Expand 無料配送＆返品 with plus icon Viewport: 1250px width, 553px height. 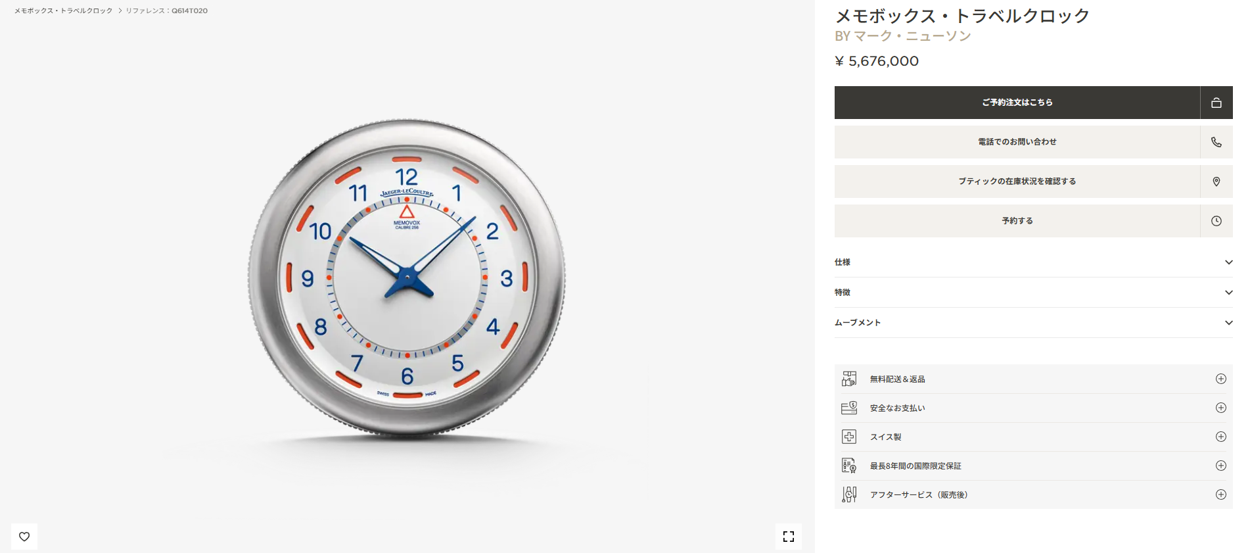[1221, 379]
